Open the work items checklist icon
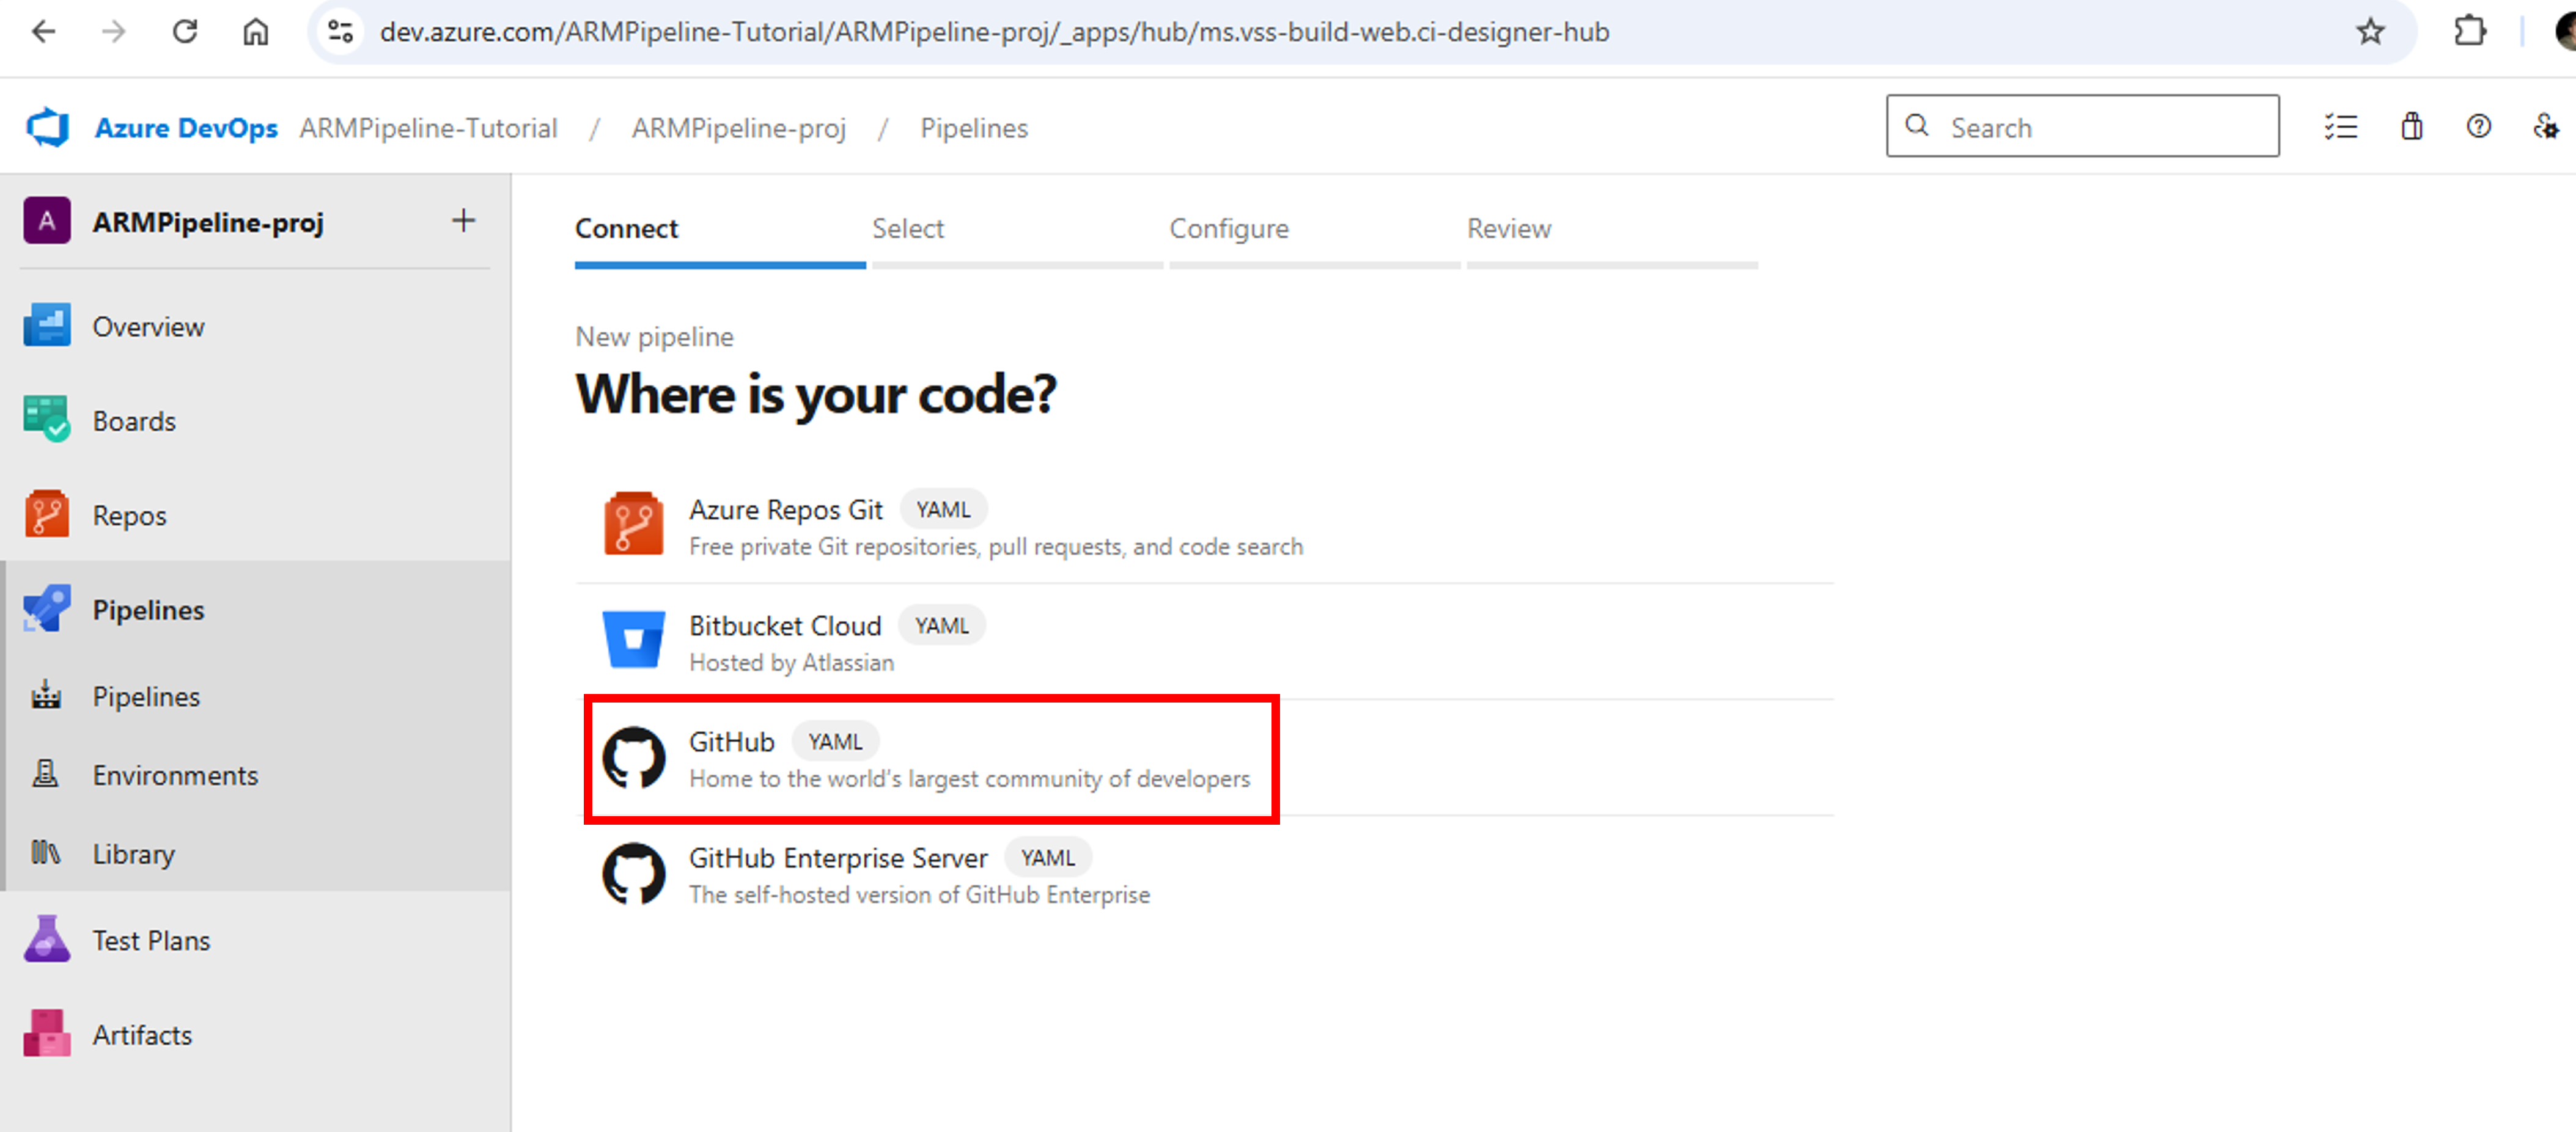Image resolution: width=2576 pixels, height=1132 pixels. (2341, 127)
